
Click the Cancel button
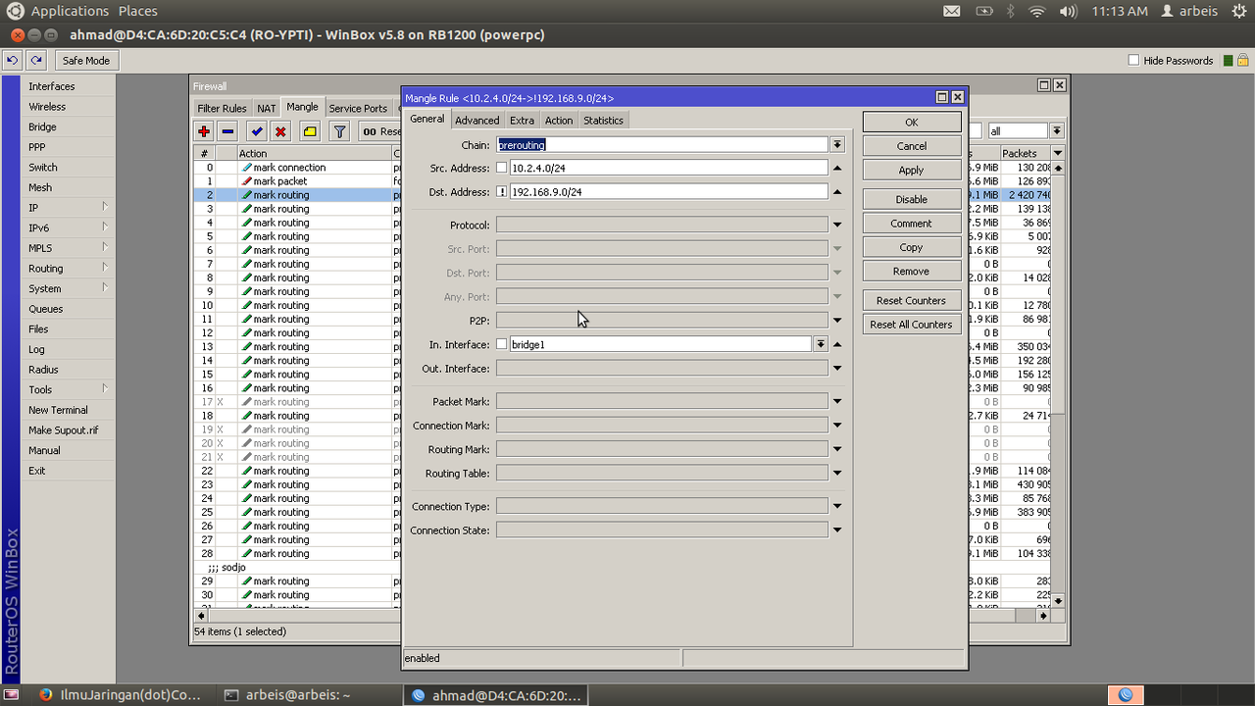tap(912, 146)
